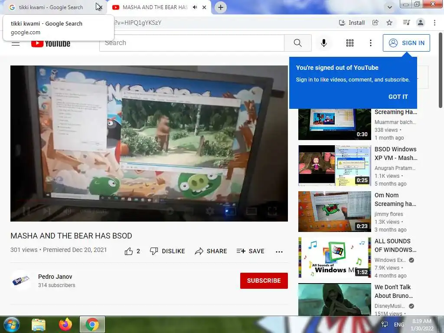This screenshot has width=444, height=333.
Task: Click the jimmy flores channel name
Action: 389,214
